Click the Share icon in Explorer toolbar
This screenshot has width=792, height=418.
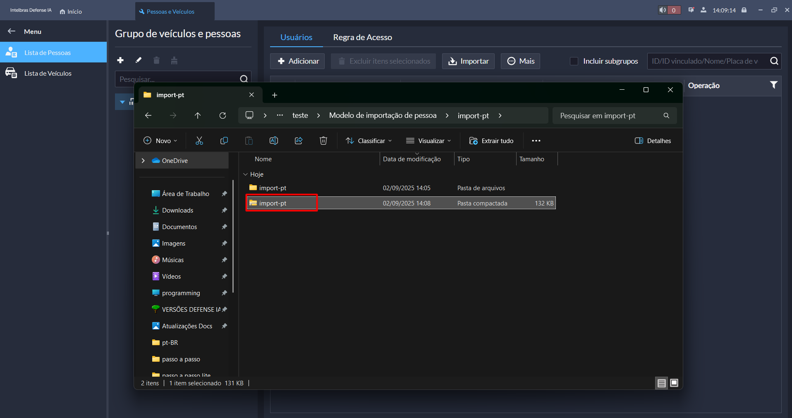tap(299, 141)
